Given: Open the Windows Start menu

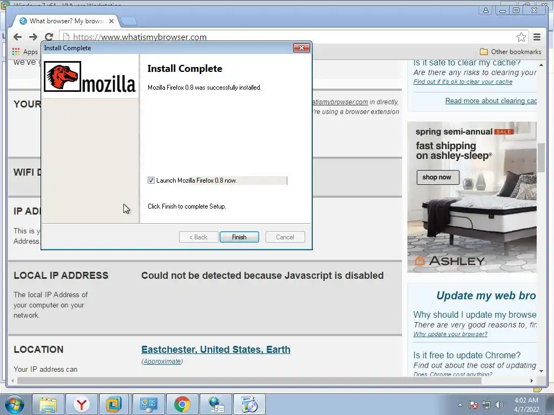Looking at the screenshot, I should 15,404.
